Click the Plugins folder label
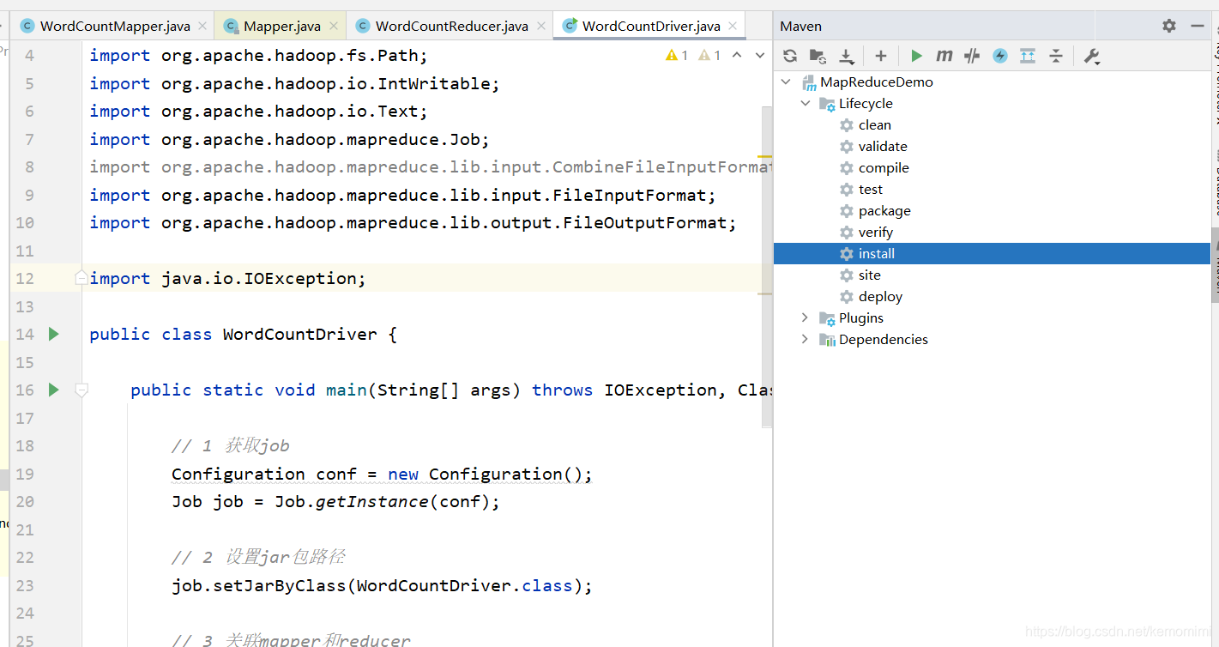1219x647 pixels. point(861,317)
